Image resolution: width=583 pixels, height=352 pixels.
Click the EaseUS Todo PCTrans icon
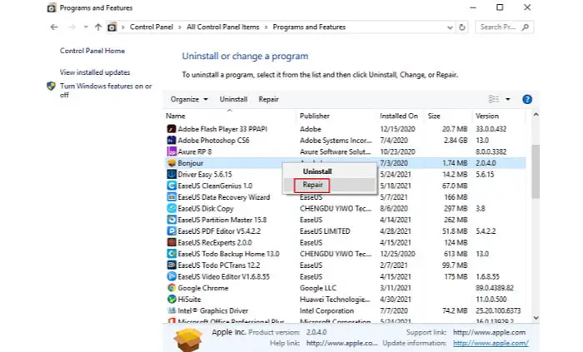coord(172,265)
